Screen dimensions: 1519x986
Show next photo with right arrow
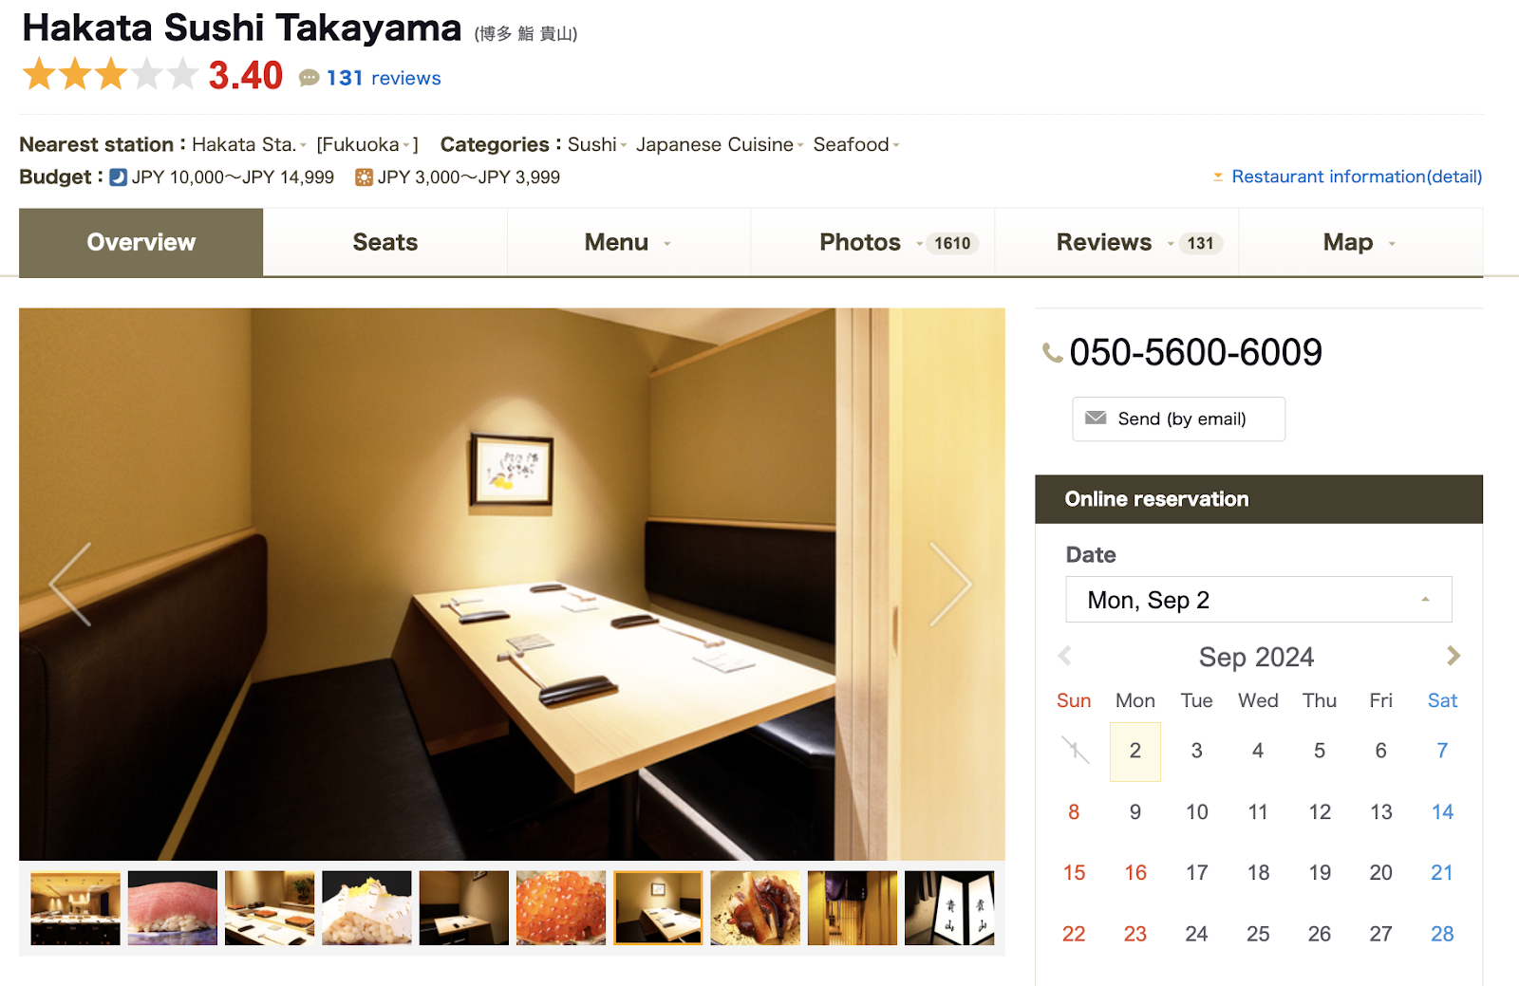click(949, 584)
